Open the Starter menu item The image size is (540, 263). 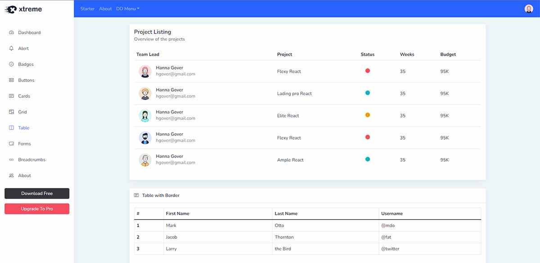(x=87, y=9)
